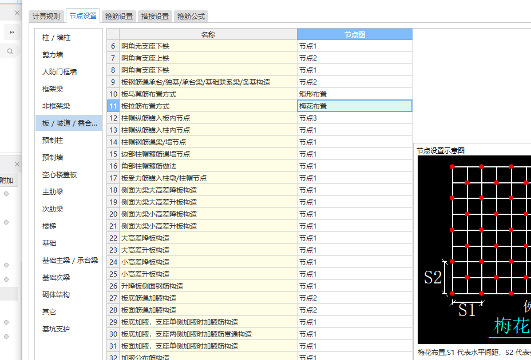Select 预制柱 category
This screenshot has height=360, width=531.
point(69,140)
